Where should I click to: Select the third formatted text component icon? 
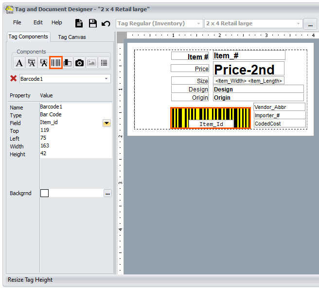click(44, 63)
